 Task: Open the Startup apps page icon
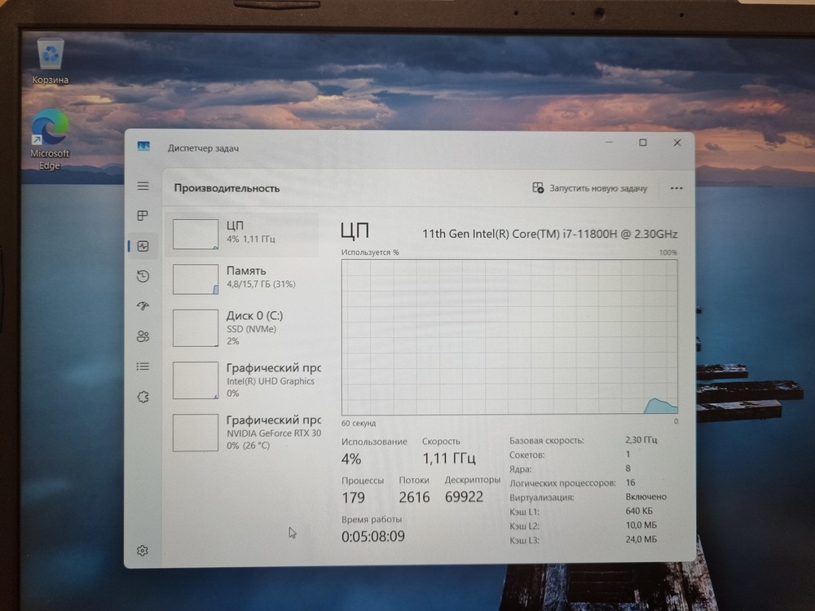click(143, 306)
